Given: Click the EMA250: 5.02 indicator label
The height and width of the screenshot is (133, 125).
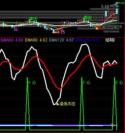Looking at the screenshot, I should [88, 40].
